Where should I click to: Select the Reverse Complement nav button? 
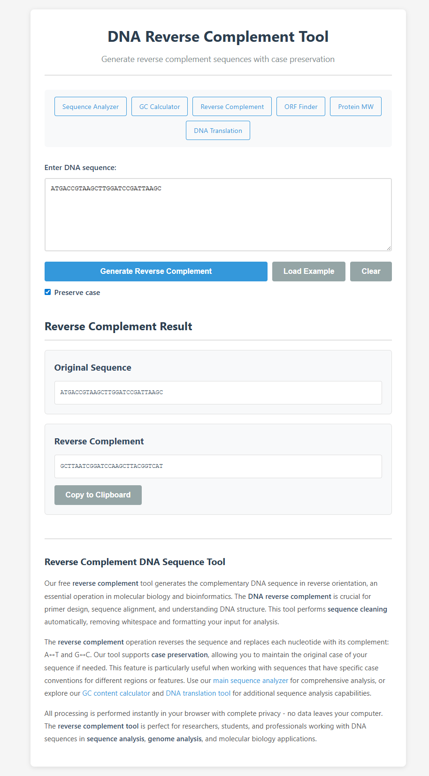point(232,107)
